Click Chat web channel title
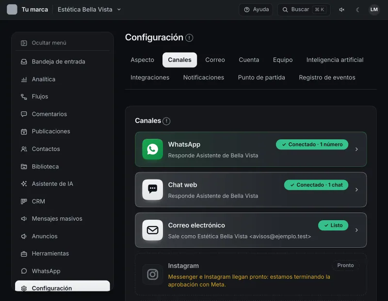Screen dimensions: 388x301 pos(183,185)
